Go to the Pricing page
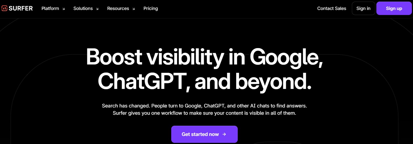 point(150,8)
